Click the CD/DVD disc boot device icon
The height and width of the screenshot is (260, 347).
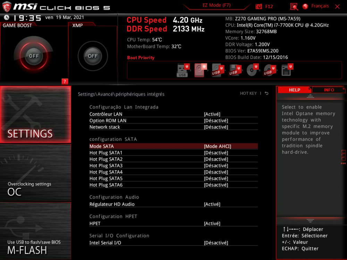252,70
